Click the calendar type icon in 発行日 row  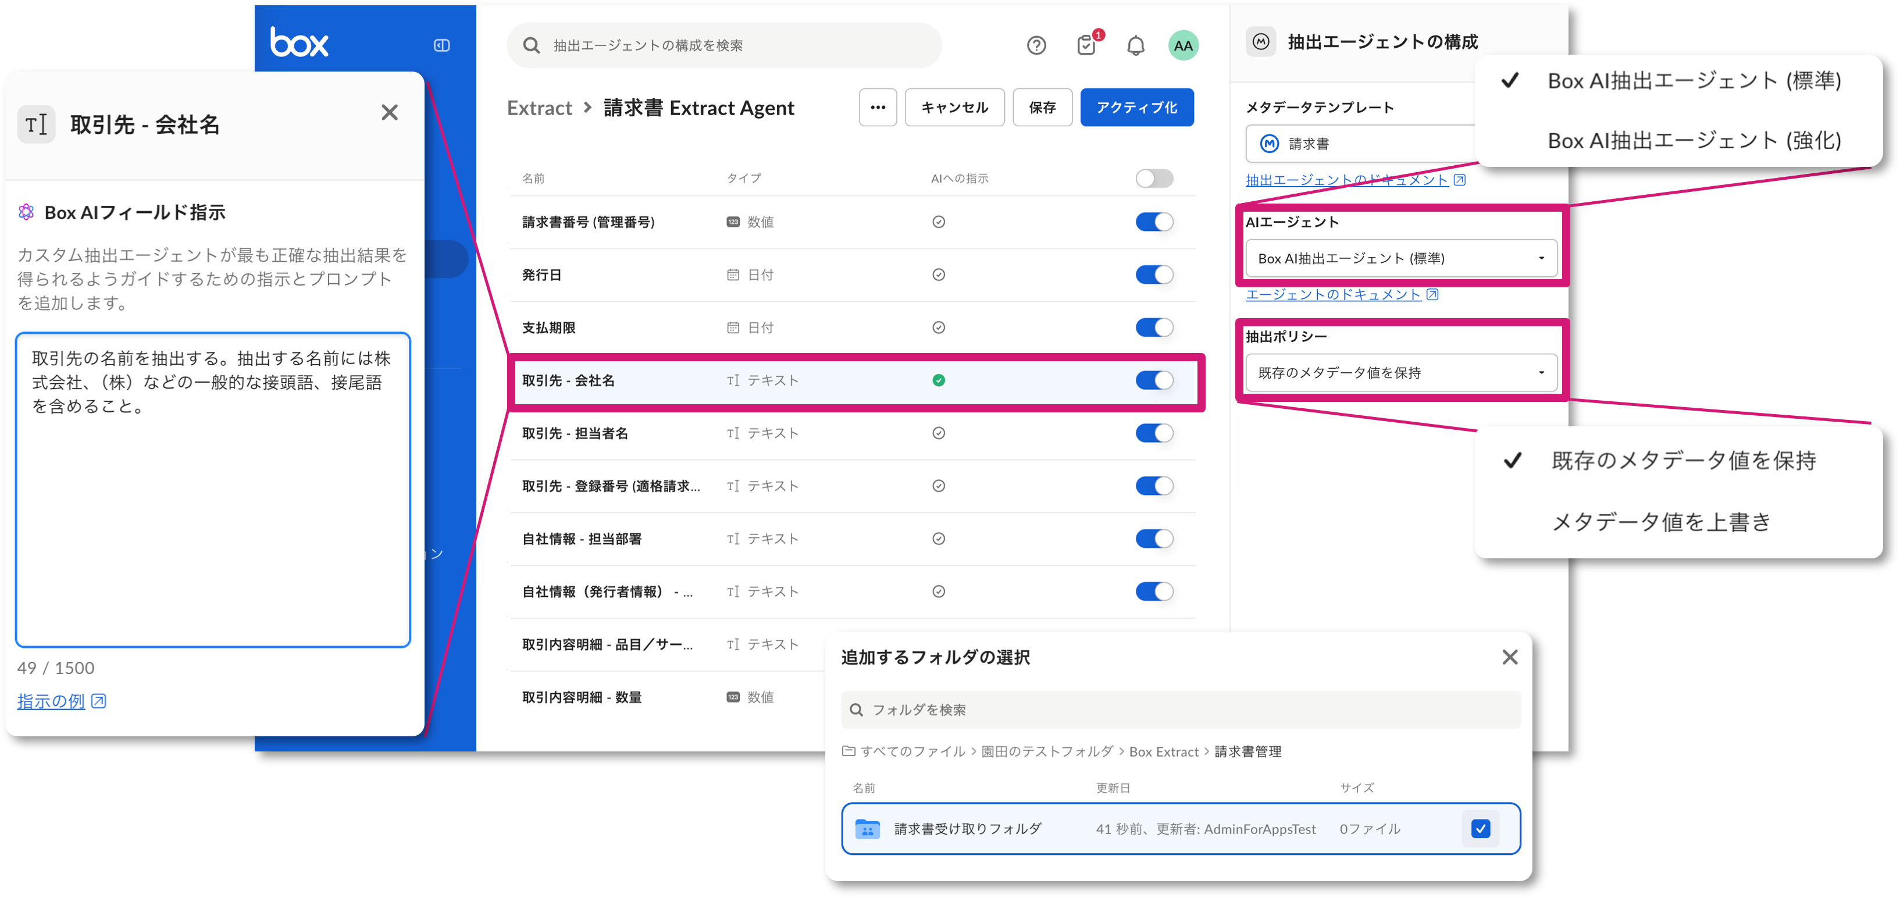click(733, 275)
